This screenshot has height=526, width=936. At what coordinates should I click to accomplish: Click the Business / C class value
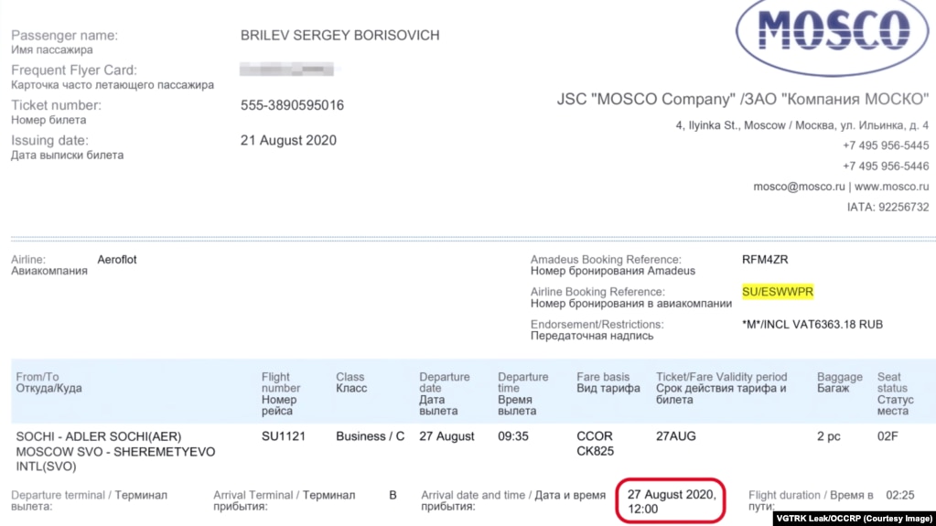[x=370, y=436]
